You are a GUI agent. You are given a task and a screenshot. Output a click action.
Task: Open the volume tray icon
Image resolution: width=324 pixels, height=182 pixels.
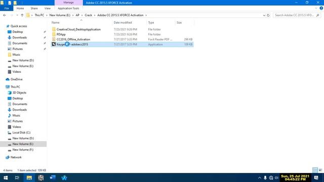[276, 177]
